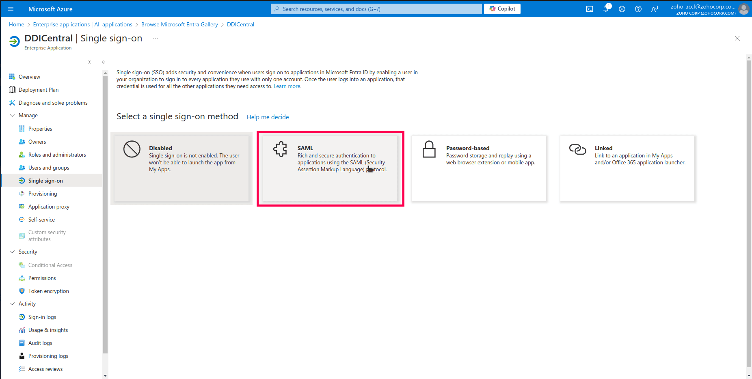Select the Password-based sign-on method

click(479, 168)
